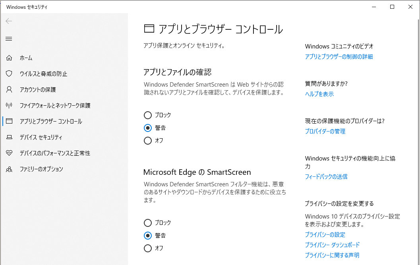The image size is (420, 265).
Task: Click the device security laptop icon
Action: [x=9, y=137]
